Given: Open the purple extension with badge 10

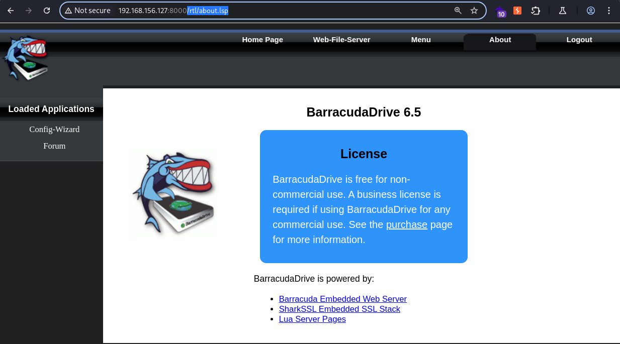Looking at the screenshot, I should 501,12.
